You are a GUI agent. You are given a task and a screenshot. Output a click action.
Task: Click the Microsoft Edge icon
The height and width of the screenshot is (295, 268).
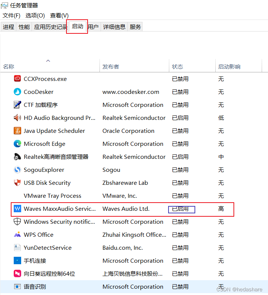click(17, 144)
